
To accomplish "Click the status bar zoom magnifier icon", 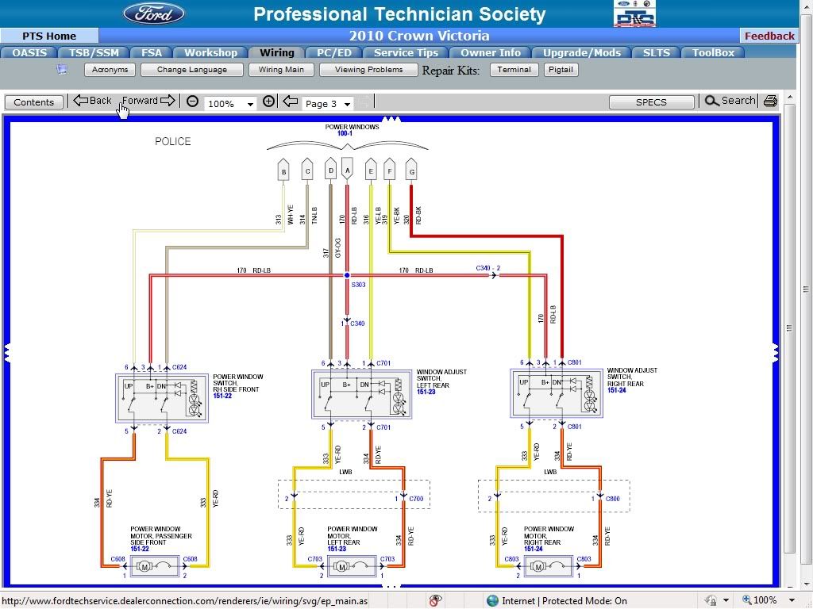I will click(746, 600).
